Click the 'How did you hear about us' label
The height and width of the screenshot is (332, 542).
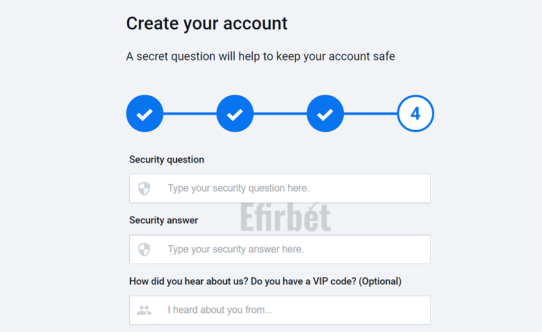click(265, 281)
